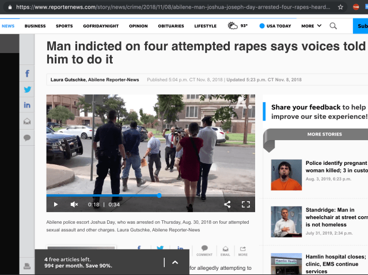368x275 pixels.
Task: Open Police identify pregnant woman killed story
Action: (336, 167)
